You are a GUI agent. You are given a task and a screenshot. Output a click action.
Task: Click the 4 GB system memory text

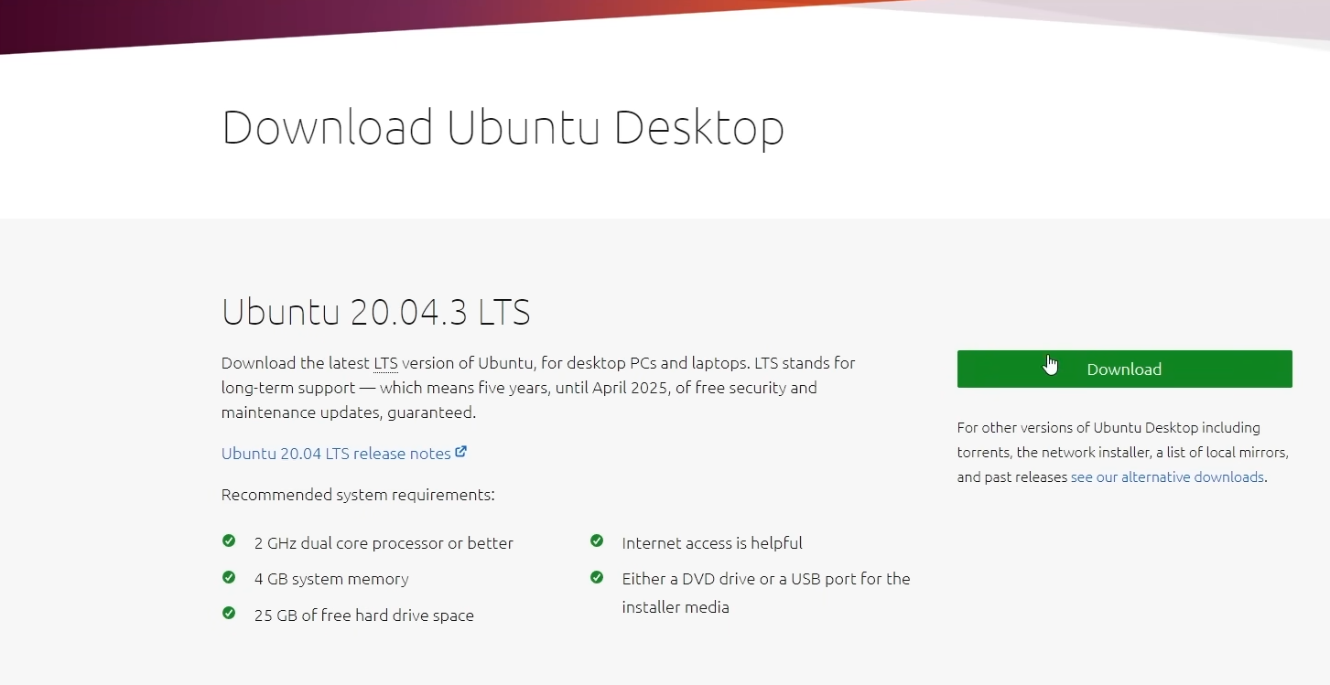[x=331, y=579]
